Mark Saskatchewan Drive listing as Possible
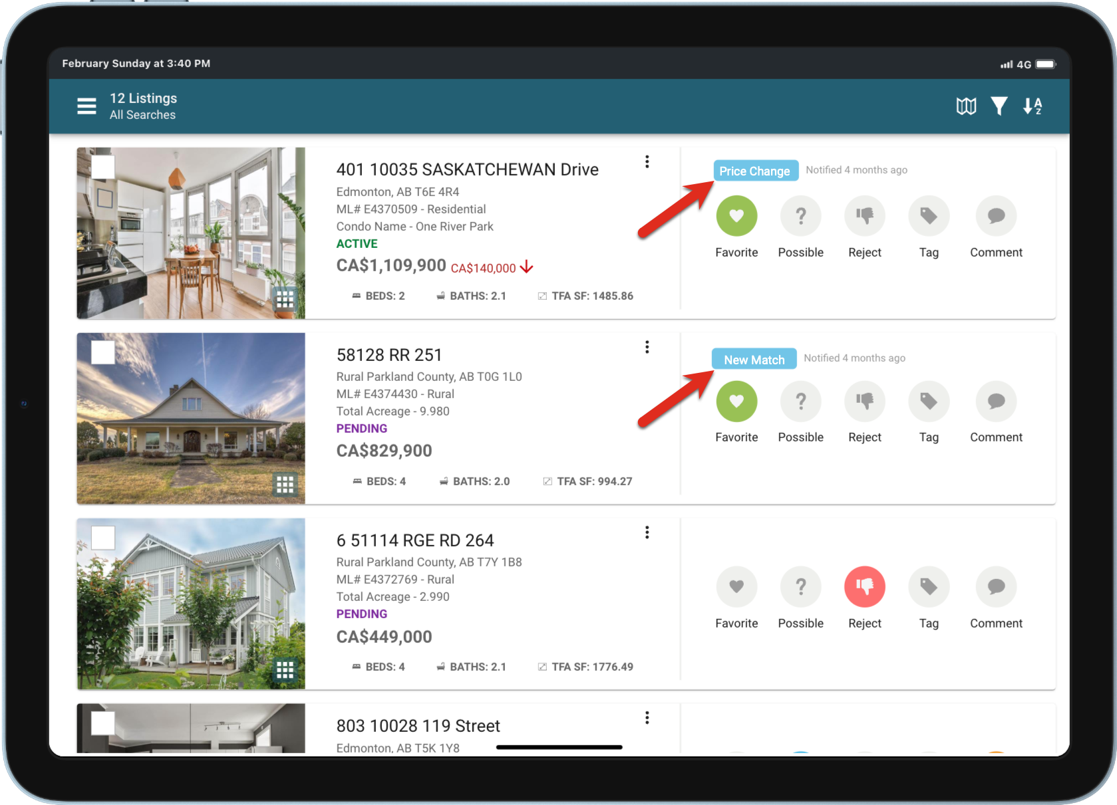Image resolution: width=1117 pixels, height=805 pixels. [x=800, y=216]
